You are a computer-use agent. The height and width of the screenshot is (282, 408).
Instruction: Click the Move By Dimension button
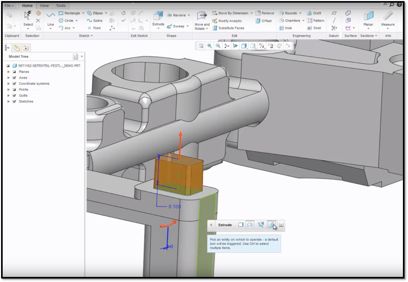(x=230, y=13)
